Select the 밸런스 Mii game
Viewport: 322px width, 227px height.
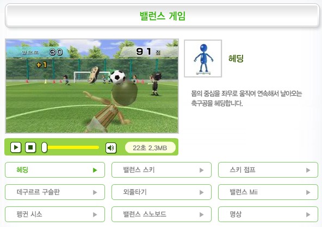pos(268,192)
